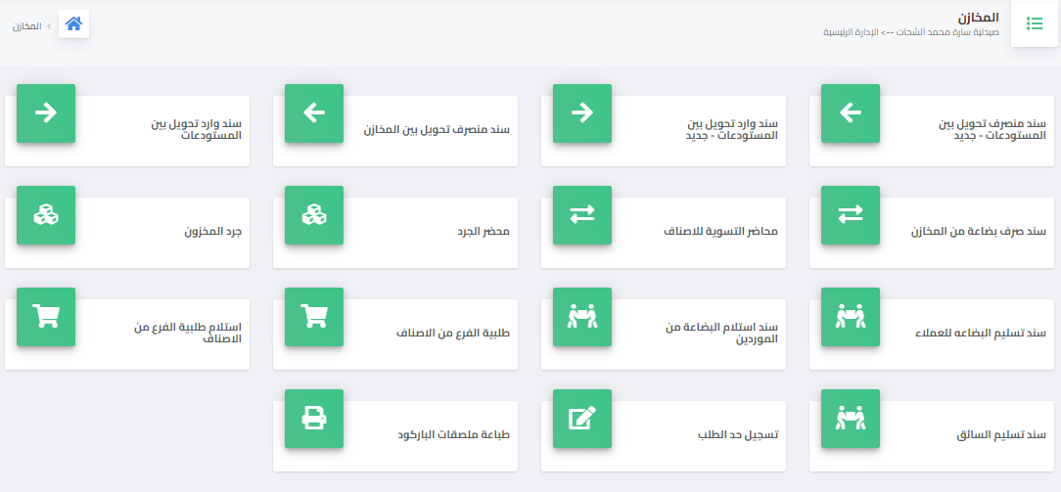The width and height of the screenshot is (1061, 492).
Task: Click the boxes icon for جرد المخزون
Action: pyautogui.click(x=46, y=215)
